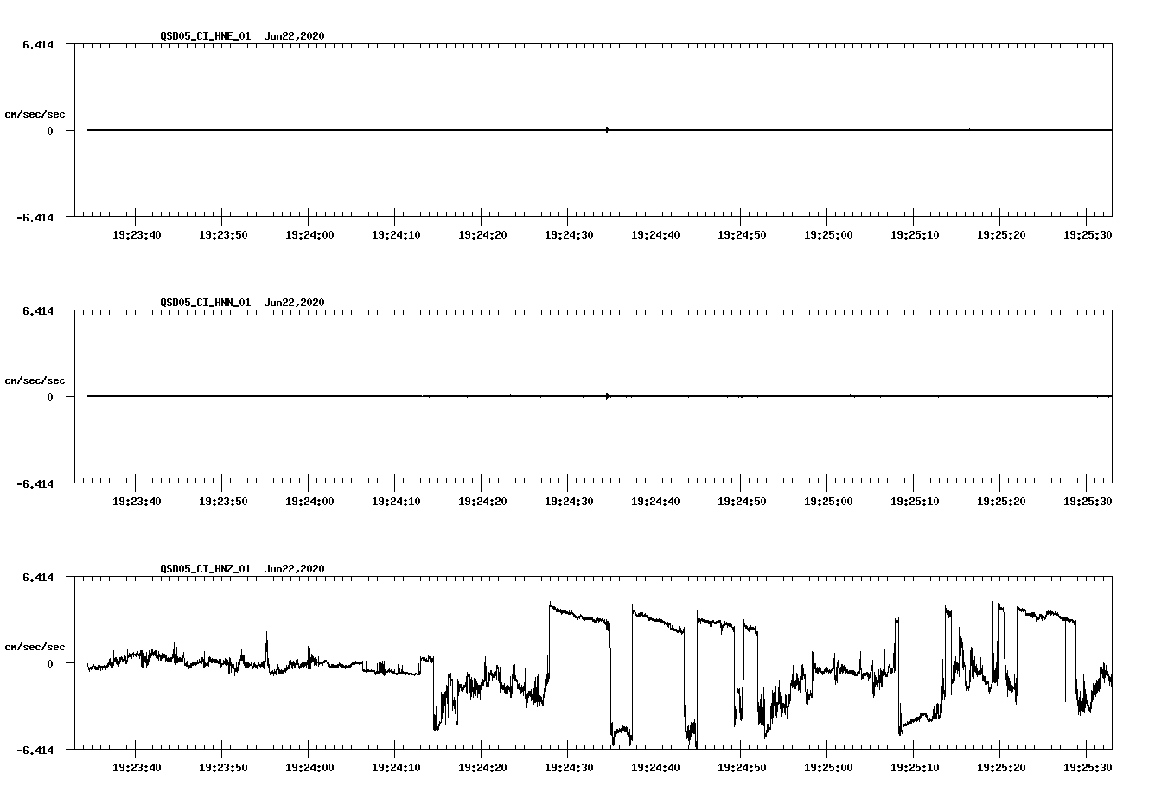This screenshot has height=799, width=1174.
Task: Select the -6.414 lower limit on HNE plot
Action: click(35, 217)
